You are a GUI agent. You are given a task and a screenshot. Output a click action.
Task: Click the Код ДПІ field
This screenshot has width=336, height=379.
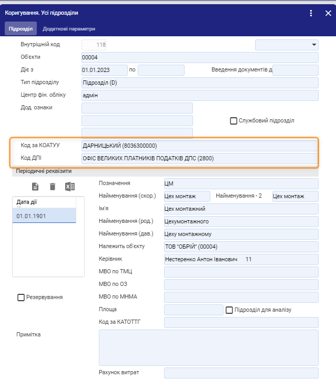tap(200, 158)
